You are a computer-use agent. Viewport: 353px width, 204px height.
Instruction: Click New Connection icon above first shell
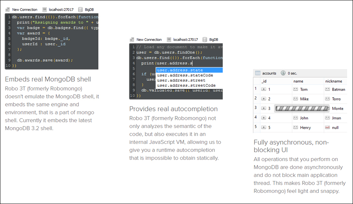click(x=8, y=9)
